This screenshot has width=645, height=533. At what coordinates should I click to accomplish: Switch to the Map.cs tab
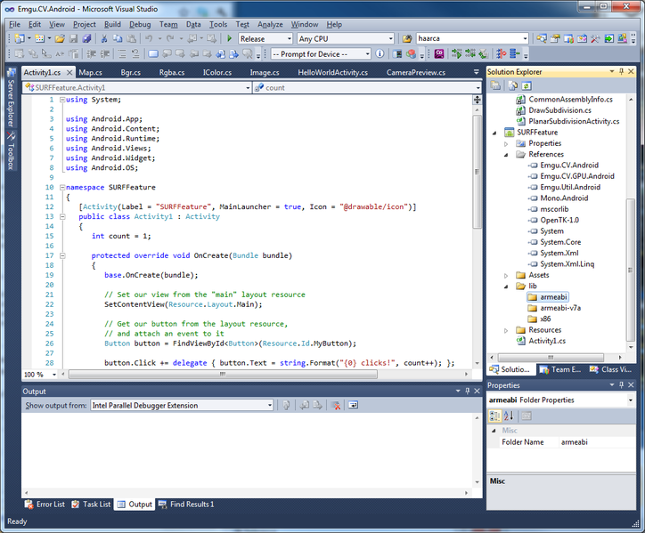91,72
